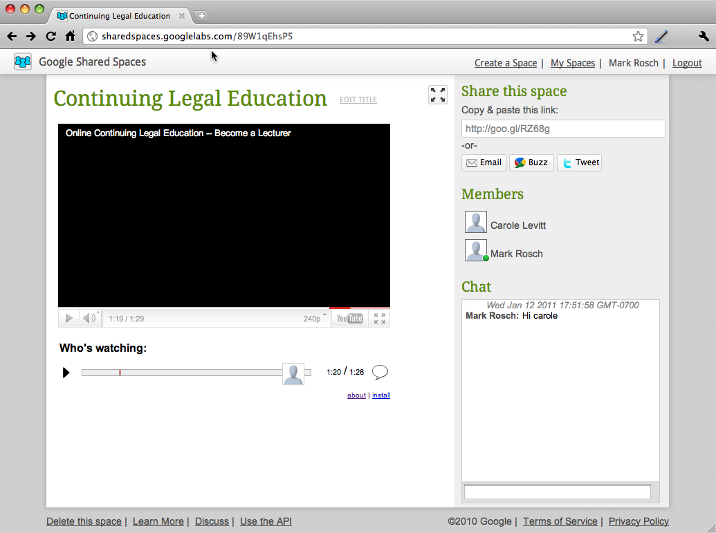Click Delete this space link
716x533 pixels.
84,521
